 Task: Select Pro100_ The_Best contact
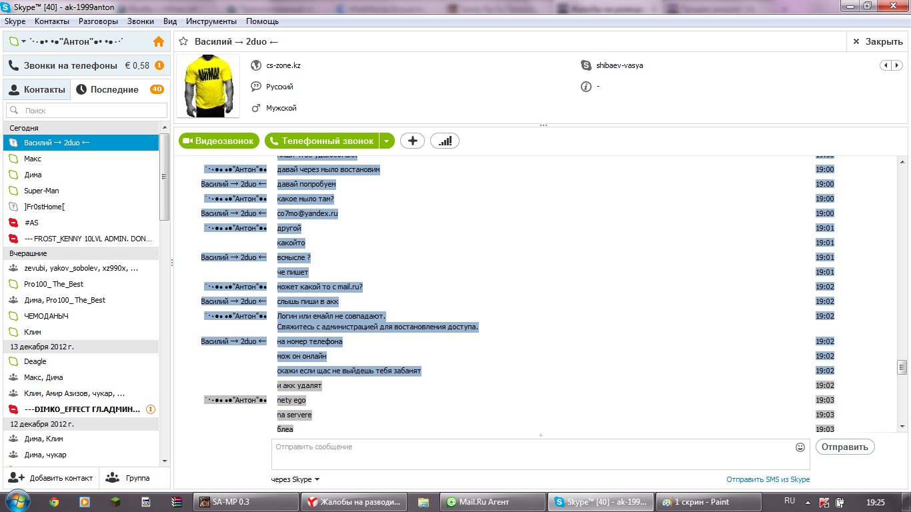point(81,284)
